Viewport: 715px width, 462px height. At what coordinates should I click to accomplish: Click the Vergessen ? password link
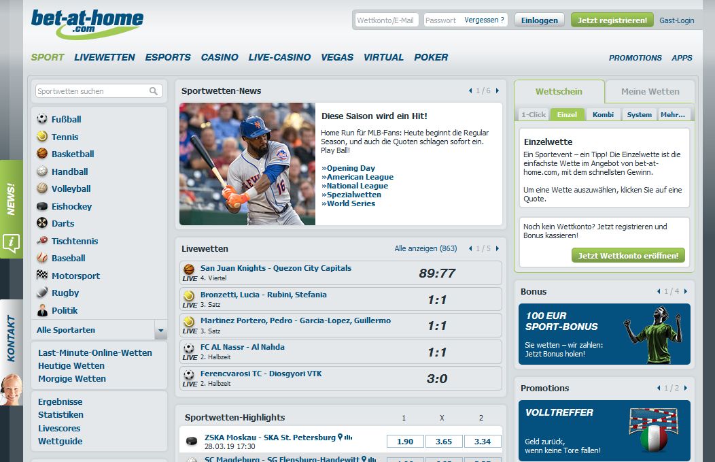pyautogui.click(x=485, y=20)
